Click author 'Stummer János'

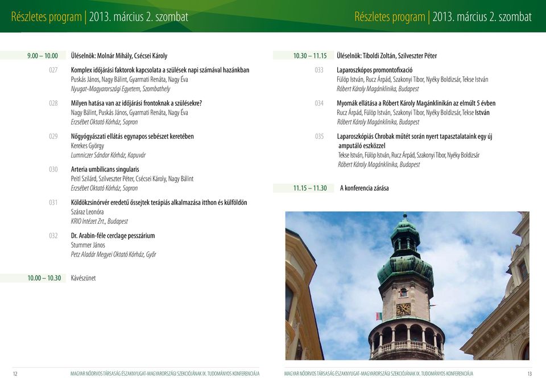(x=88, y=245)
